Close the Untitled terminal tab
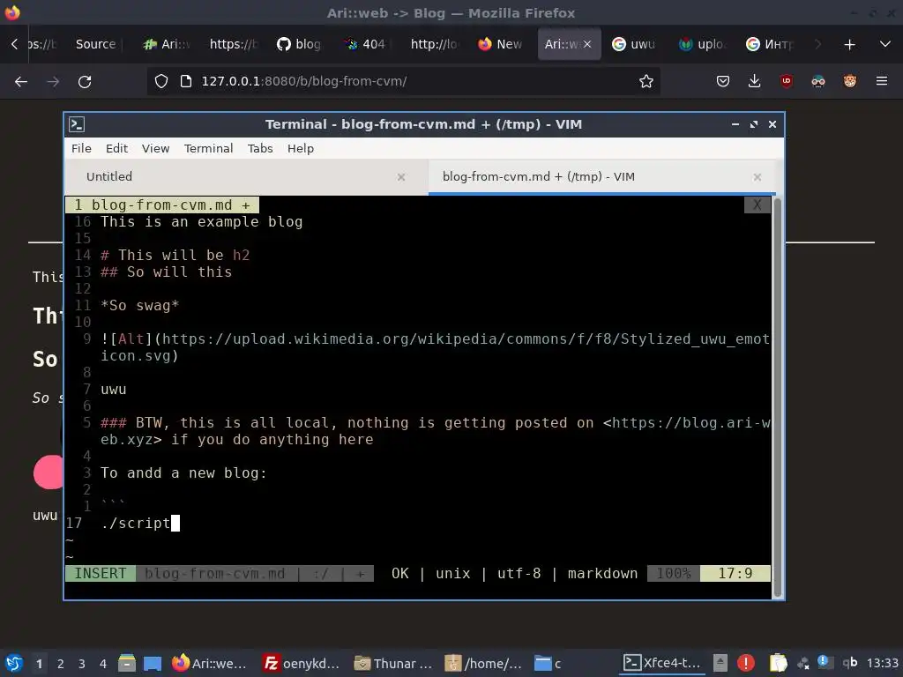903x677 pixels. [401, 177]
